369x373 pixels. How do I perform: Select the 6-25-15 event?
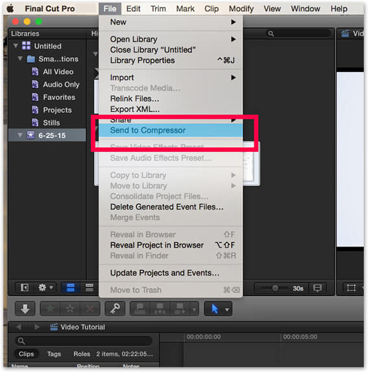pos(47,136)
